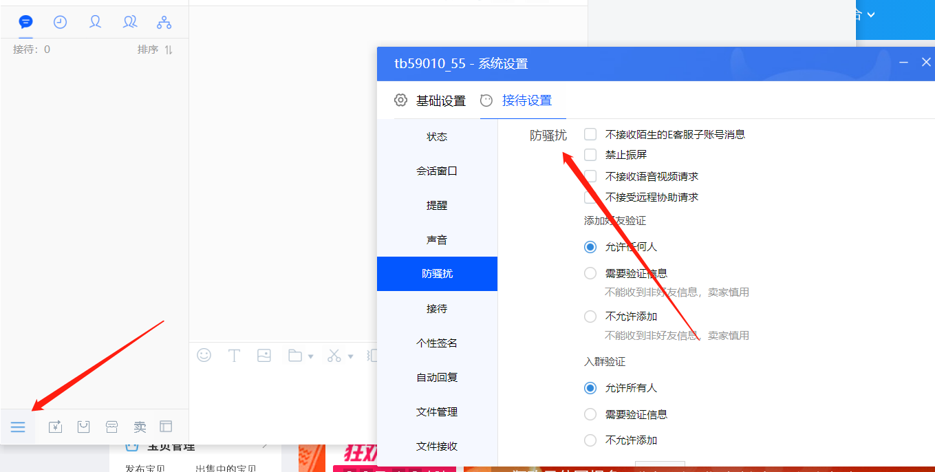The image size is (935, 472).
Task: Open the recent contacts clock icon
Action: coord(61,22)
